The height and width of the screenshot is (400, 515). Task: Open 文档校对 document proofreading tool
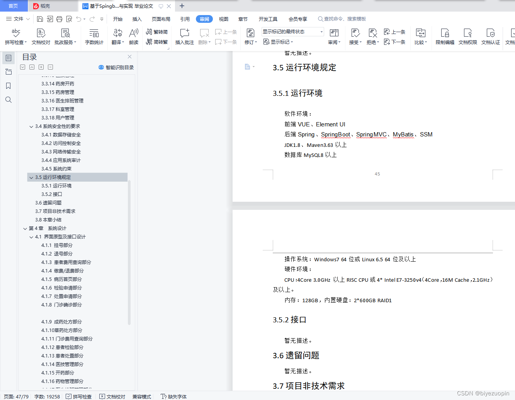(41, 37)
